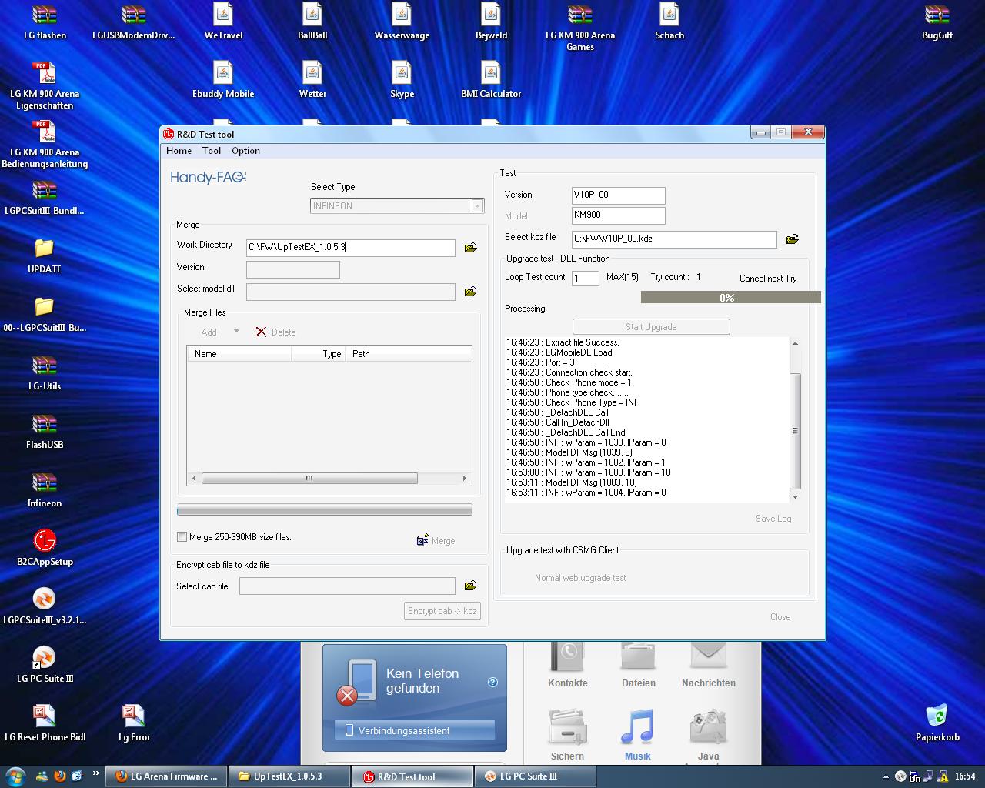Click the Select cab file input field
This screenshot has width=985, height=788.
(x=347, y=586)
